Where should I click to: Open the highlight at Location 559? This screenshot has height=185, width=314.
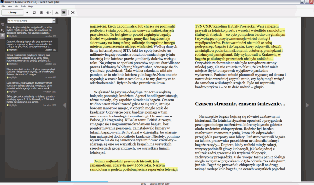31,31
